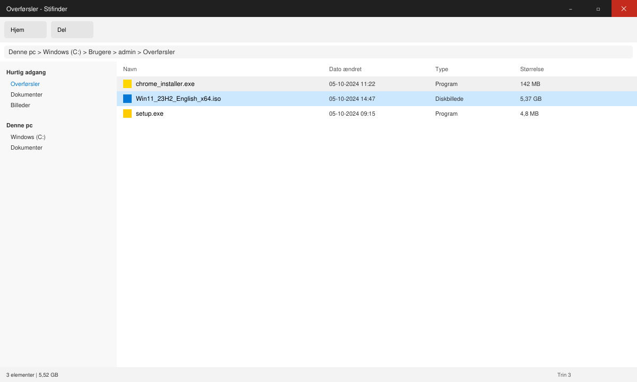The width and height of the screenshot is (637, 382).
Task: Select the Win11_23H2_English_x64.iso file name
Action: (x=178, y=99)
